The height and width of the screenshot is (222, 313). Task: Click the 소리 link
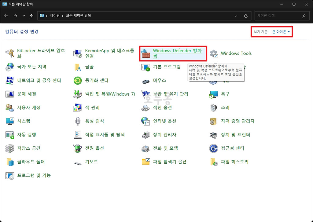225,107
